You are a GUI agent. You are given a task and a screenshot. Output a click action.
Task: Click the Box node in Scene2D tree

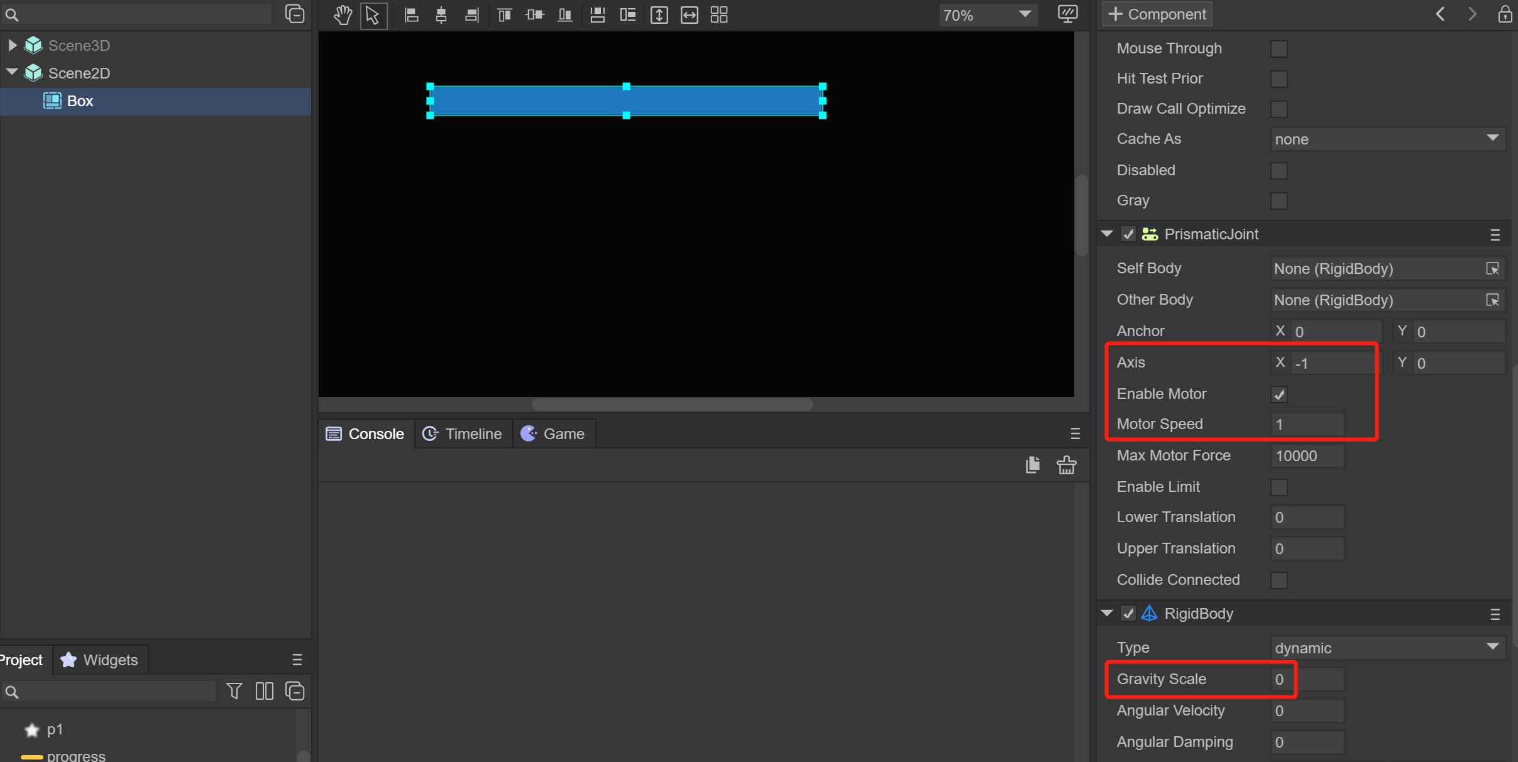point(80,100)
